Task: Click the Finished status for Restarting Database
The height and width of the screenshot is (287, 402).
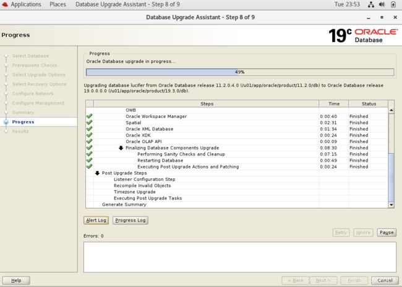Action: point(359,160)
